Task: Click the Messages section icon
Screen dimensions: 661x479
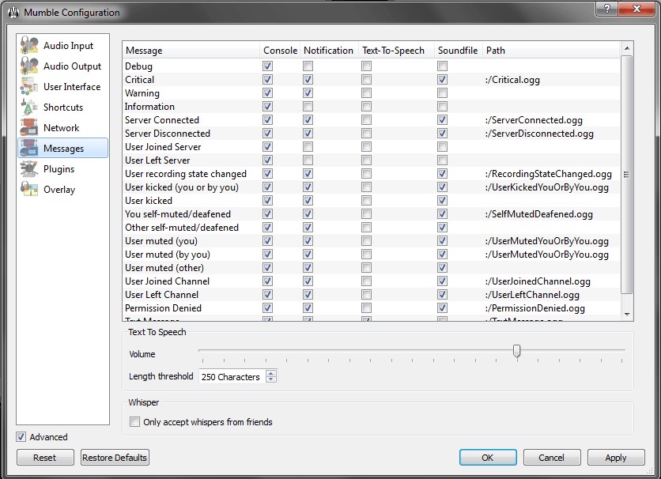Action: point(29,149)
